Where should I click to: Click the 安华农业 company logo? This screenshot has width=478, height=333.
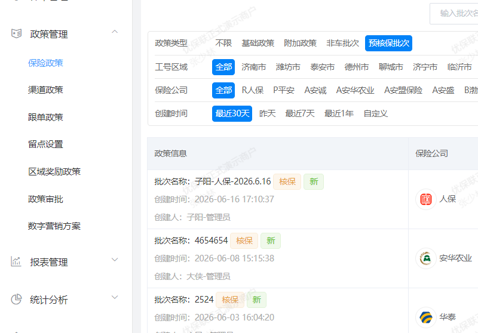(426, 258)
